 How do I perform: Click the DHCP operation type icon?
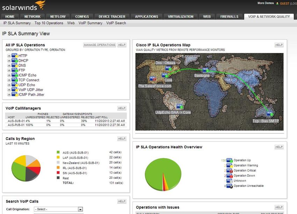pos(15,60)
